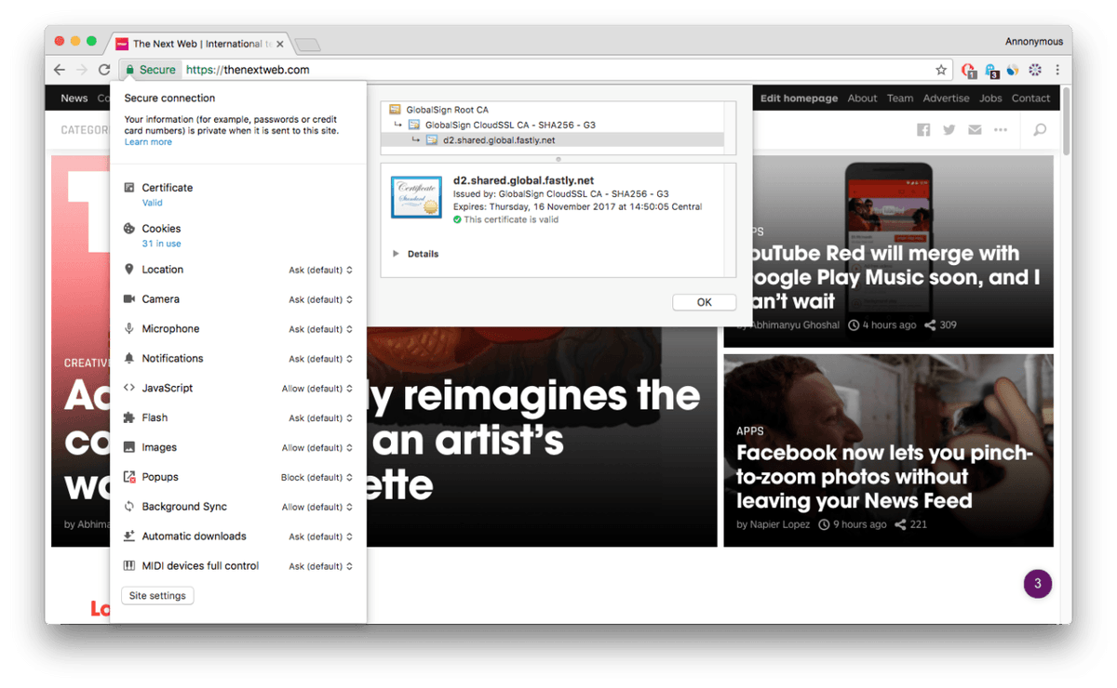
Task: Click the green Secure padlock indicator
Action: coord(151,70)
